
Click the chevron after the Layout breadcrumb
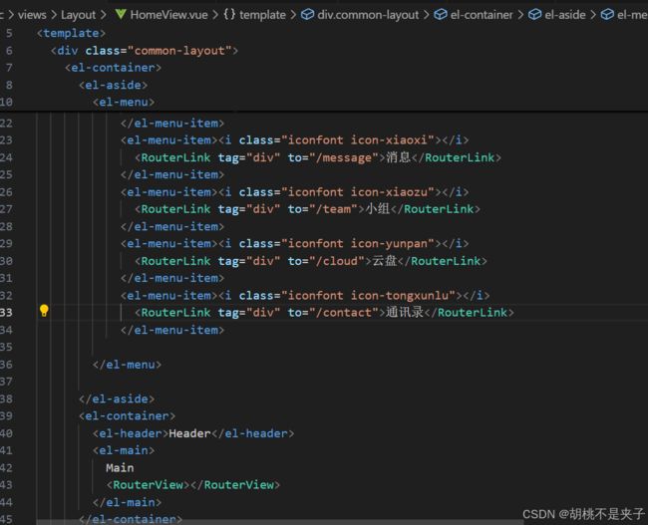pos(104,15)
